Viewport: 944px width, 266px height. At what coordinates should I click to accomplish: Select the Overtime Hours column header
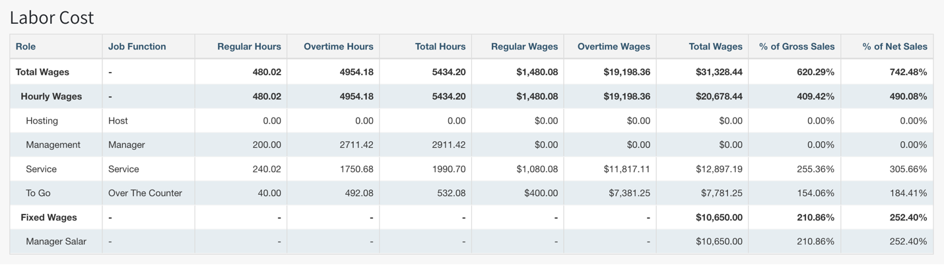(338, 46)
